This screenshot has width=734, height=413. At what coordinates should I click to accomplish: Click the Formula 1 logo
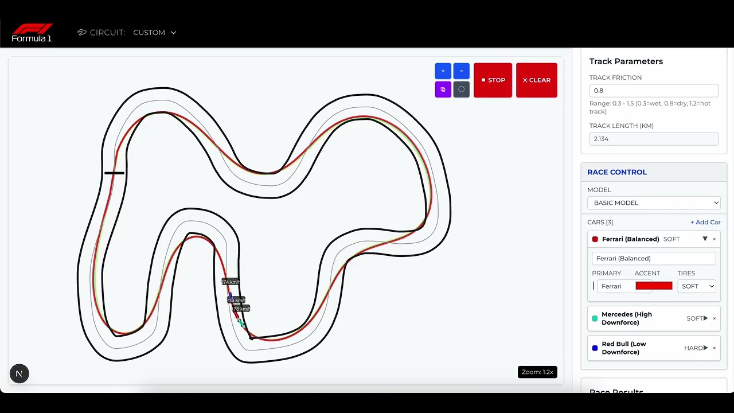32,33
